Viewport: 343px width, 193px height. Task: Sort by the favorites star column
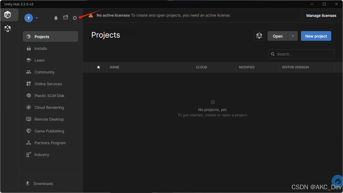[99, 67]
